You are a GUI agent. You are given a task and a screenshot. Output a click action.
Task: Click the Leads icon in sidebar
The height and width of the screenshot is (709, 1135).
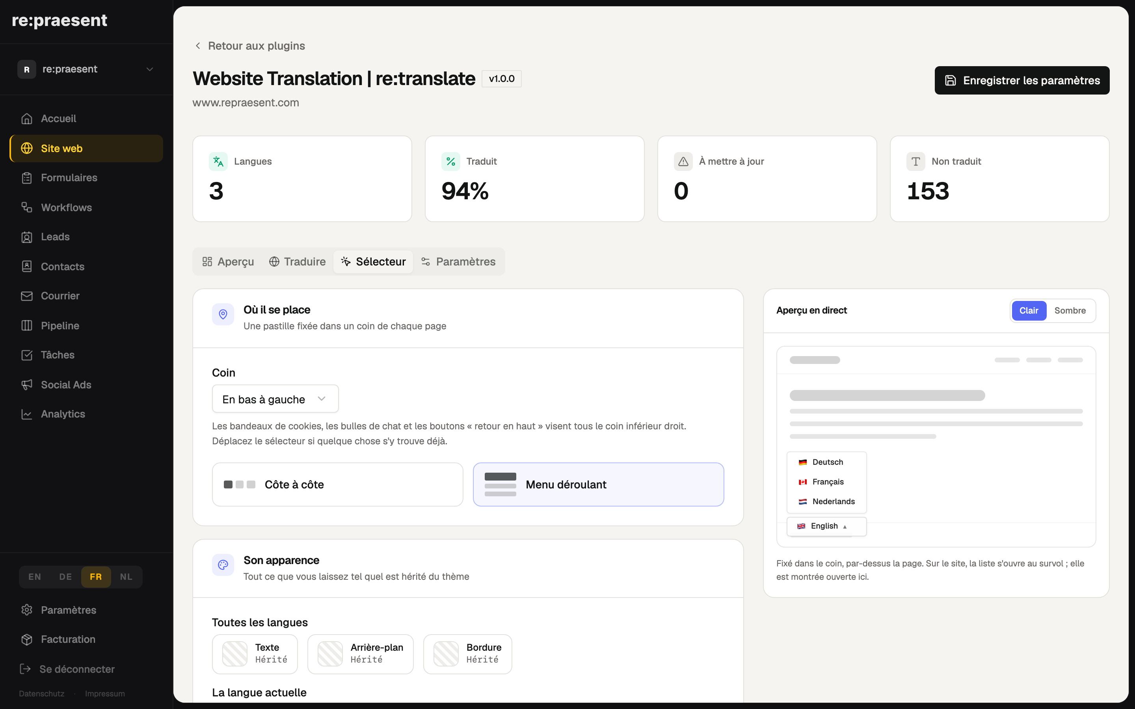27,237
